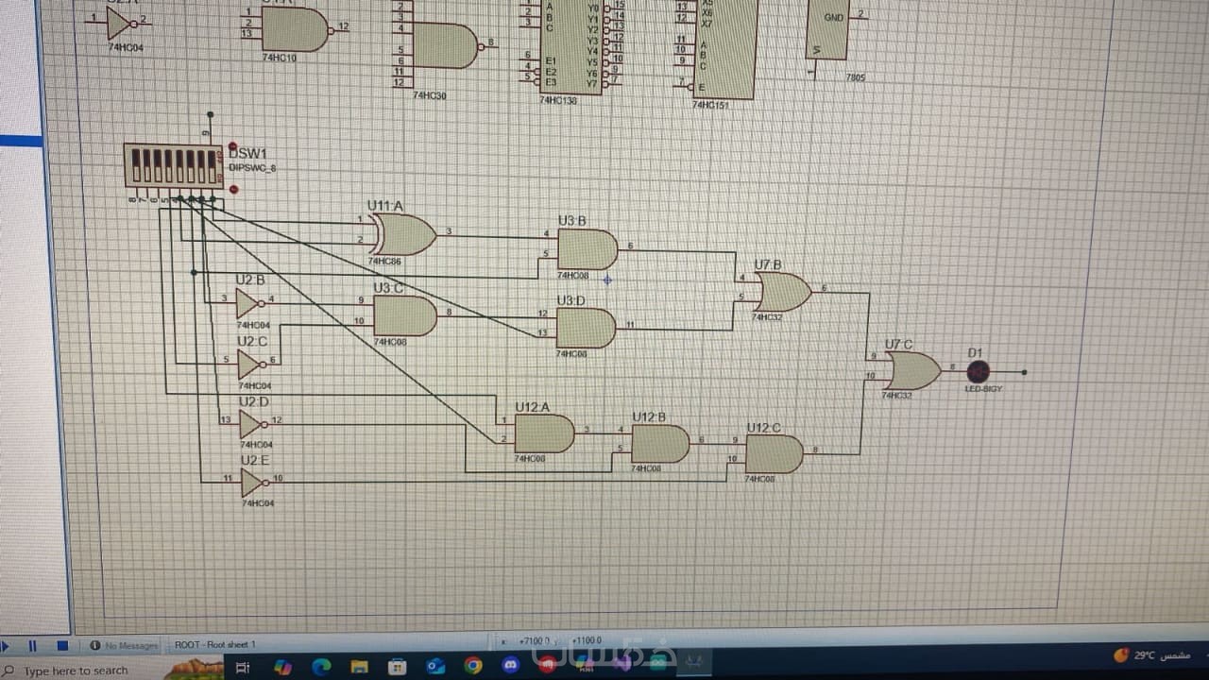1209x680 pixels.
Task: Open Google Chrome from the taskbar
Action: click(473, 666)
